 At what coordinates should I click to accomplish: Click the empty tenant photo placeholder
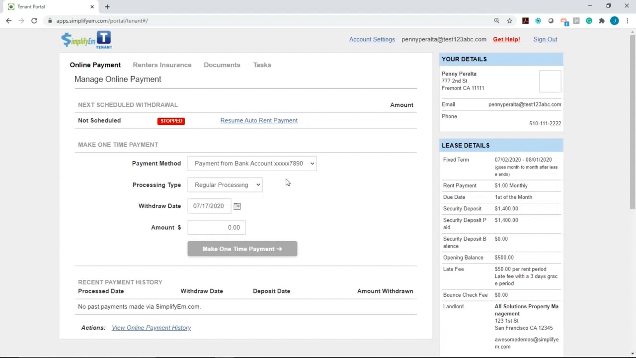click(x=550, y=81)
